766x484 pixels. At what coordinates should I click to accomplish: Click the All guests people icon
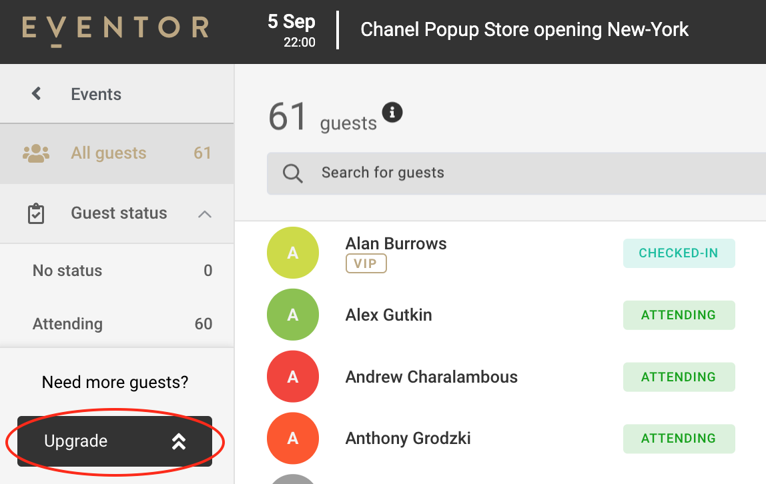36,153
